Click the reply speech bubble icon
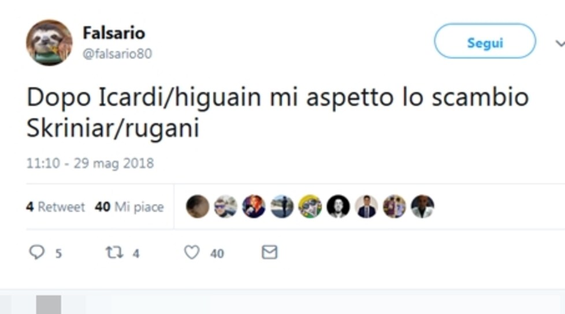This screenshot has height=314, width=565. [x=37, y=252]
